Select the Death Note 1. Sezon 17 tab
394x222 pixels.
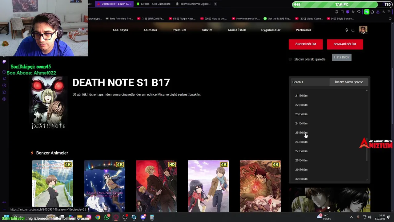[114, 4]
